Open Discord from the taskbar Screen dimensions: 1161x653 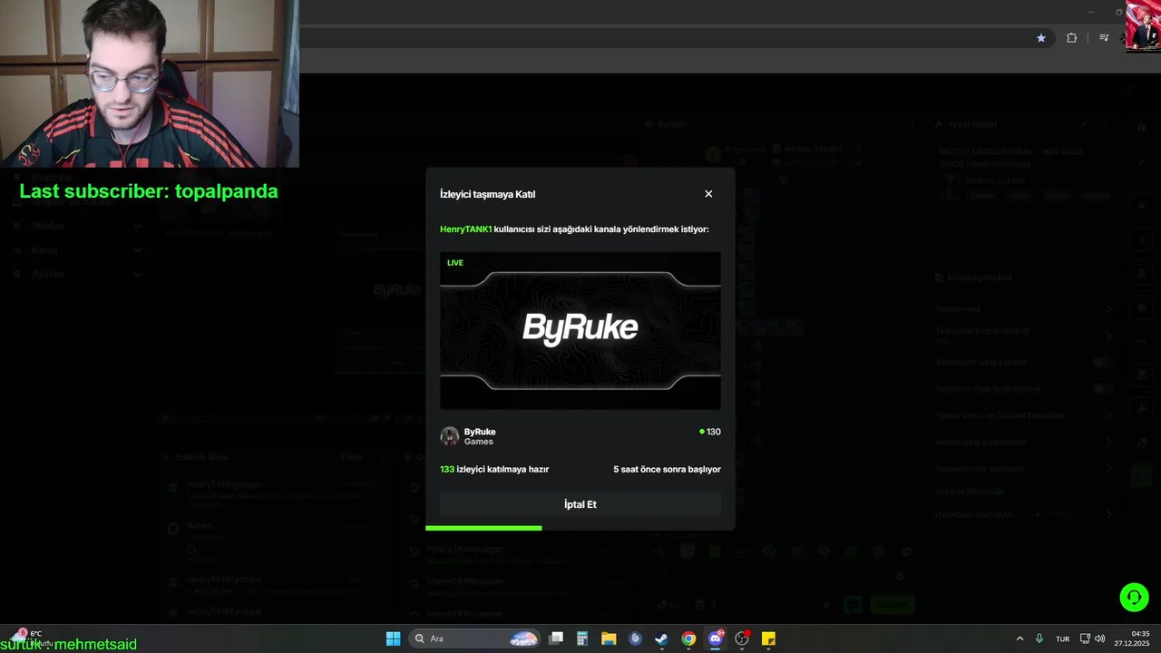click(x=716, y=638)
